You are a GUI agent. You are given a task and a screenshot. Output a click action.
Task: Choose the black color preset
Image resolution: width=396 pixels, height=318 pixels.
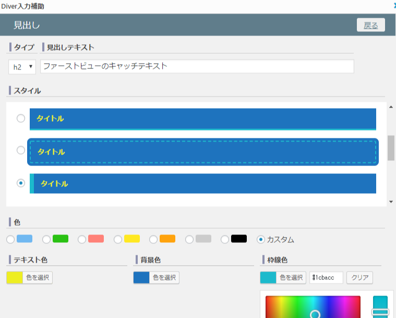tap(225, 239)
